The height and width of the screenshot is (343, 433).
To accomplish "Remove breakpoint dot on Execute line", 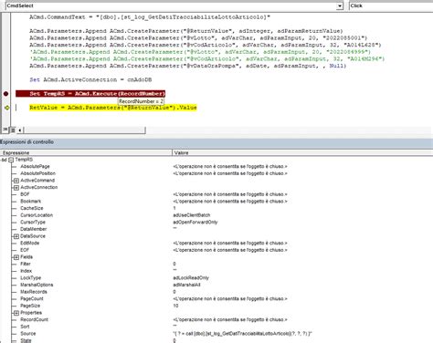I will (x=5, y=94).
